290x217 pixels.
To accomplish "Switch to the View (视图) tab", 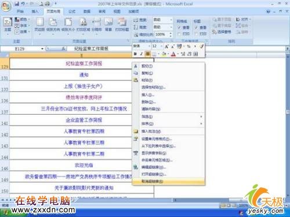I will point(117,12).
